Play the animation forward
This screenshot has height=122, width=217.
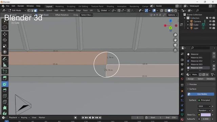(x=93, y=118)
